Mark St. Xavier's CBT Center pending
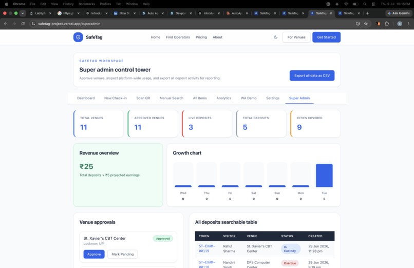The image size is (414, 268). point(123,254)
